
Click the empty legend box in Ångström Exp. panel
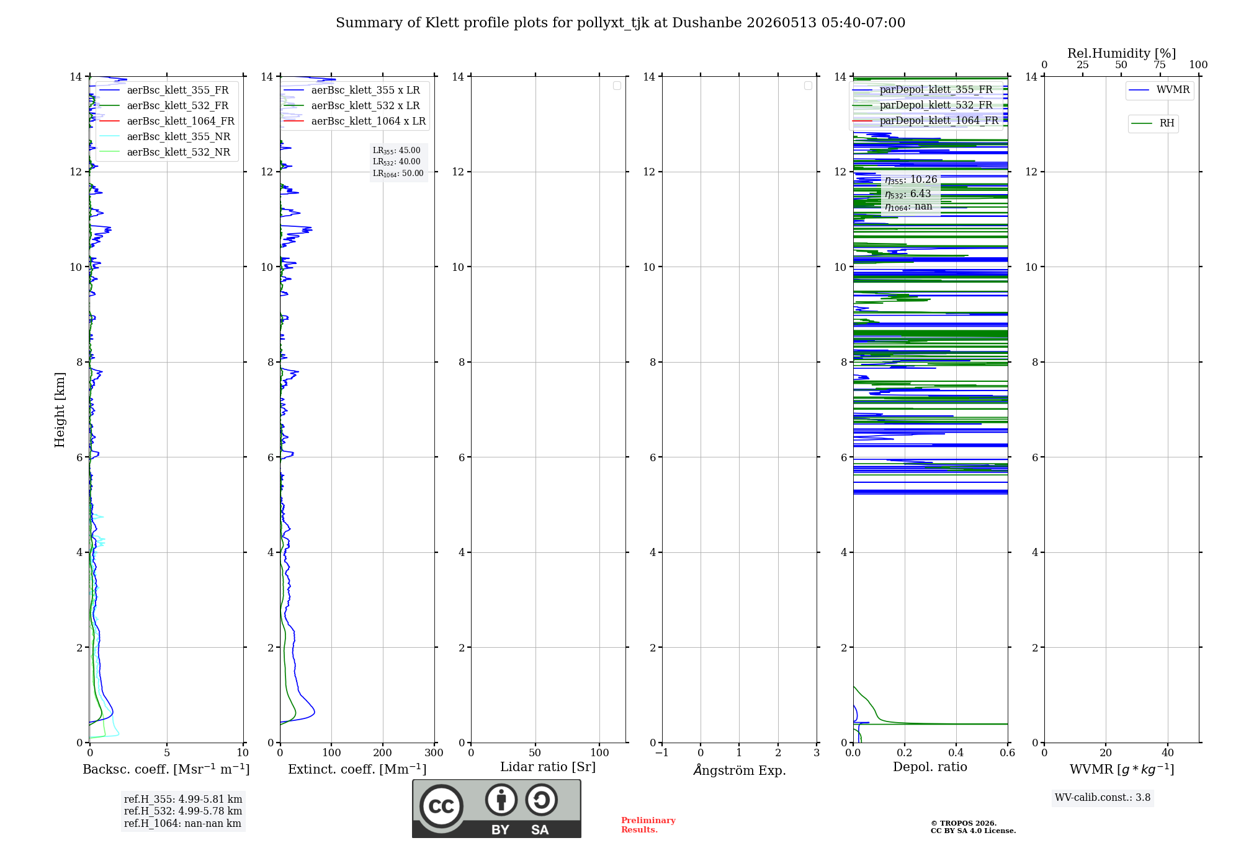click(x=808, y=86)
